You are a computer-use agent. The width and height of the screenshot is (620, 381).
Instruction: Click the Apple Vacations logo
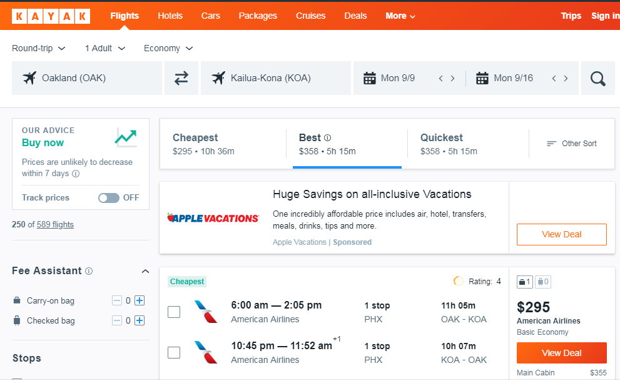click(213, 218)
